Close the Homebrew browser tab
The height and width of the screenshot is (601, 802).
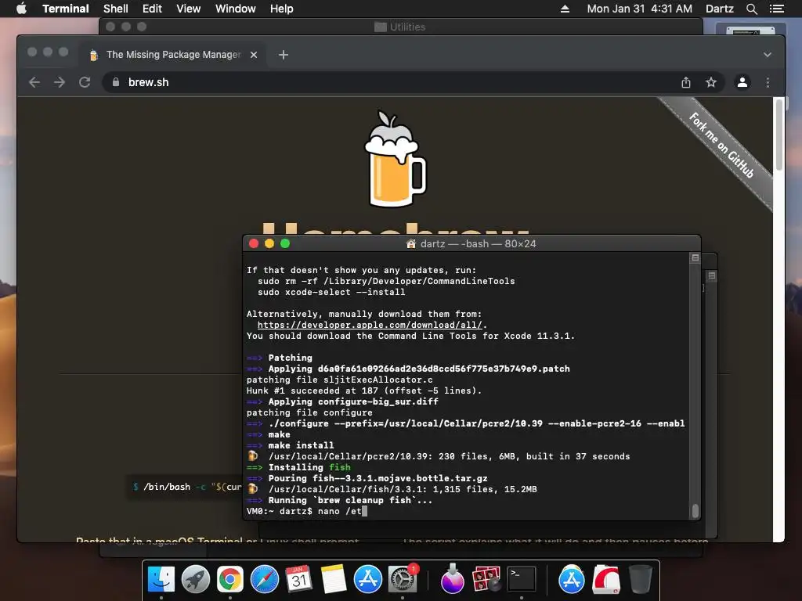254,55
